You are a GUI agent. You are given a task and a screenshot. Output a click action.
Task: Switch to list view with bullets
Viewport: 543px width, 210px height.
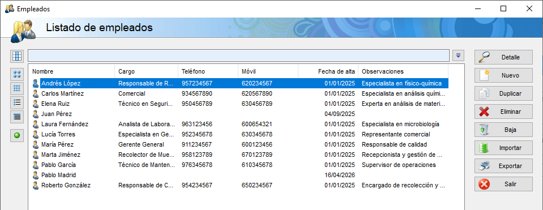click(x=16, y=102)
